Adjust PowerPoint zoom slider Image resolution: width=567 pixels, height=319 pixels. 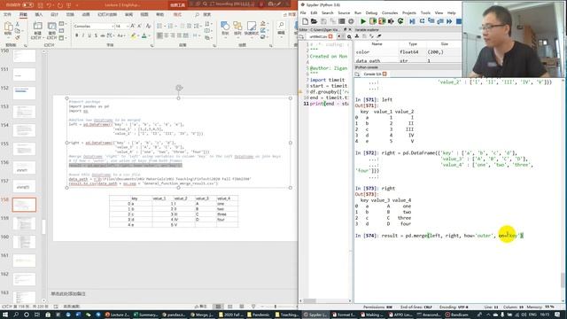pos(276,307)
